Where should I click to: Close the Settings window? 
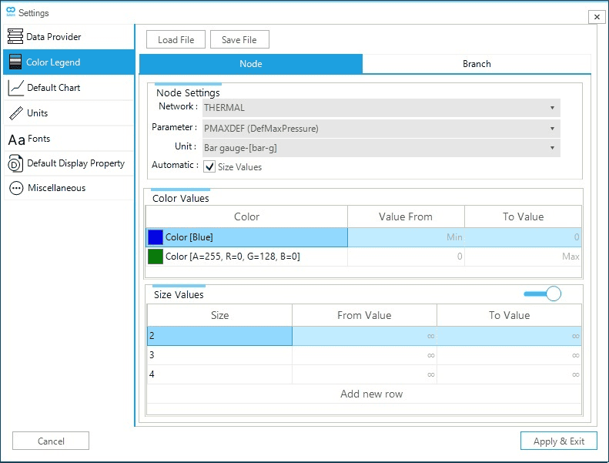(x=596, y=17)
